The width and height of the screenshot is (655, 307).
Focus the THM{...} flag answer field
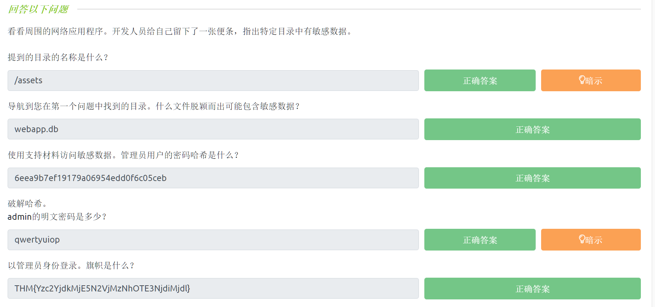click(213, 289)
